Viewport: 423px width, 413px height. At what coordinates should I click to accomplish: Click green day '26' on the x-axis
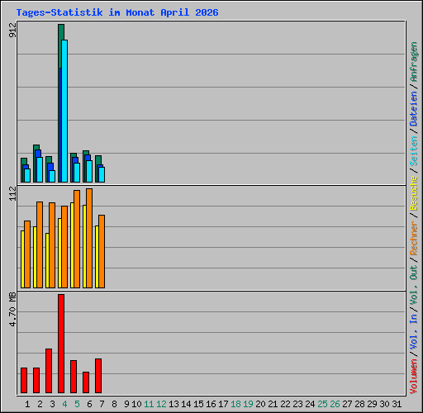pyautogui.click(x=335, y=404)
